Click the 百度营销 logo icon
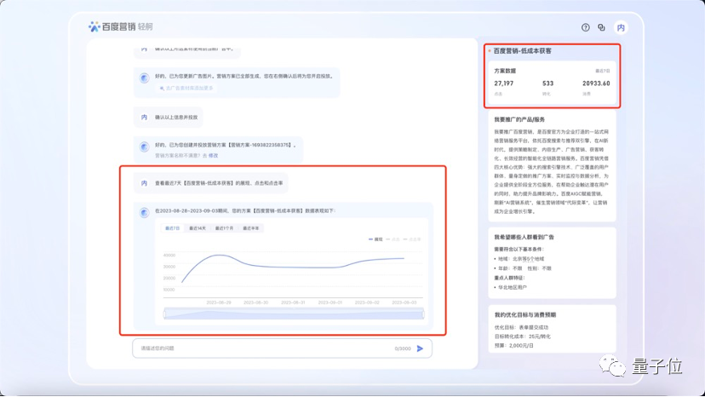Screen dimensions: 705x397 coord(94,26)
